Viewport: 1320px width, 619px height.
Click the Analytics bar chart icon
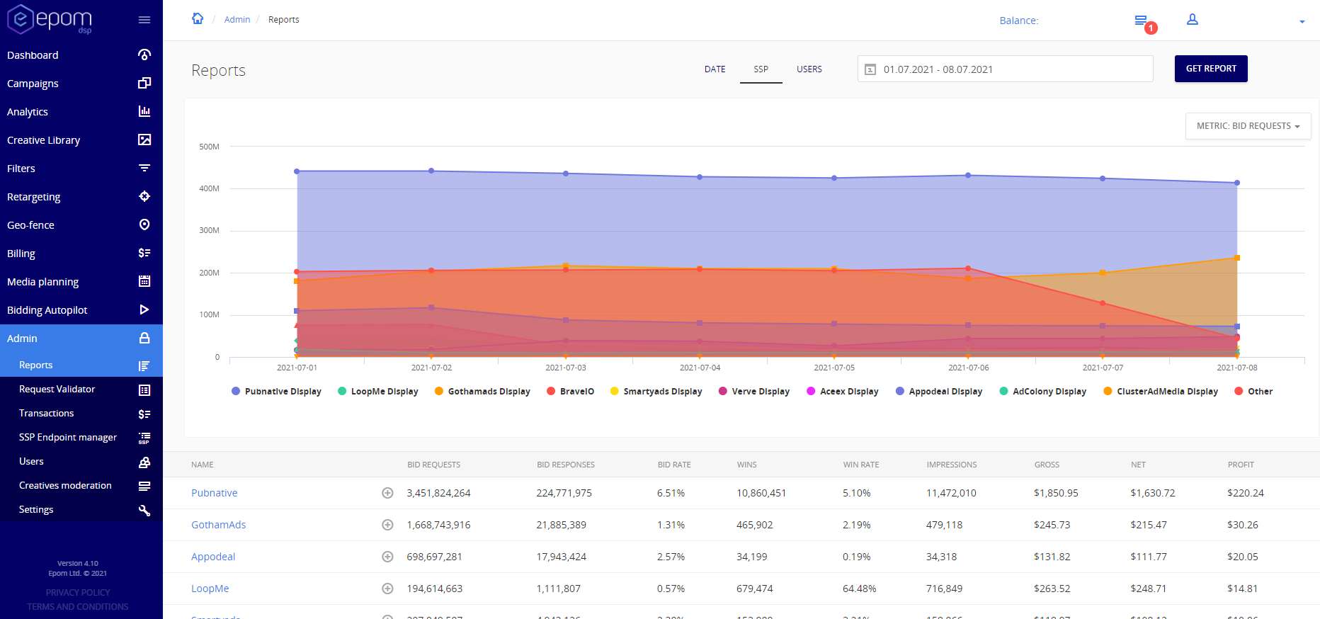coord(144,111)
